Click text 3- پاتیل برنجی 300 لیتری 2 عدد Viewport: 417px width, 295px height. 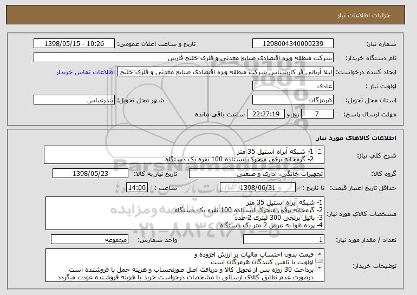pos(278,218)
